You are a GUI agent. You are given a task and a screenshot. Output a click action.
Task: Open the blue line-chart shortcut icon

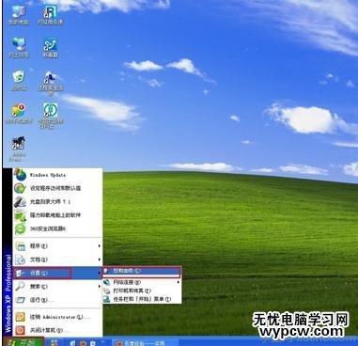click(50, 47)
